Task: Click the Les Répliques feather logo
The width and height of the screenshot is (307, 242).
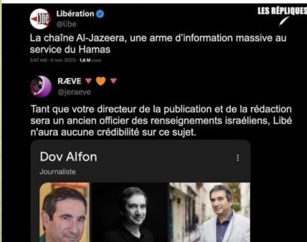Action: [284, 21]
